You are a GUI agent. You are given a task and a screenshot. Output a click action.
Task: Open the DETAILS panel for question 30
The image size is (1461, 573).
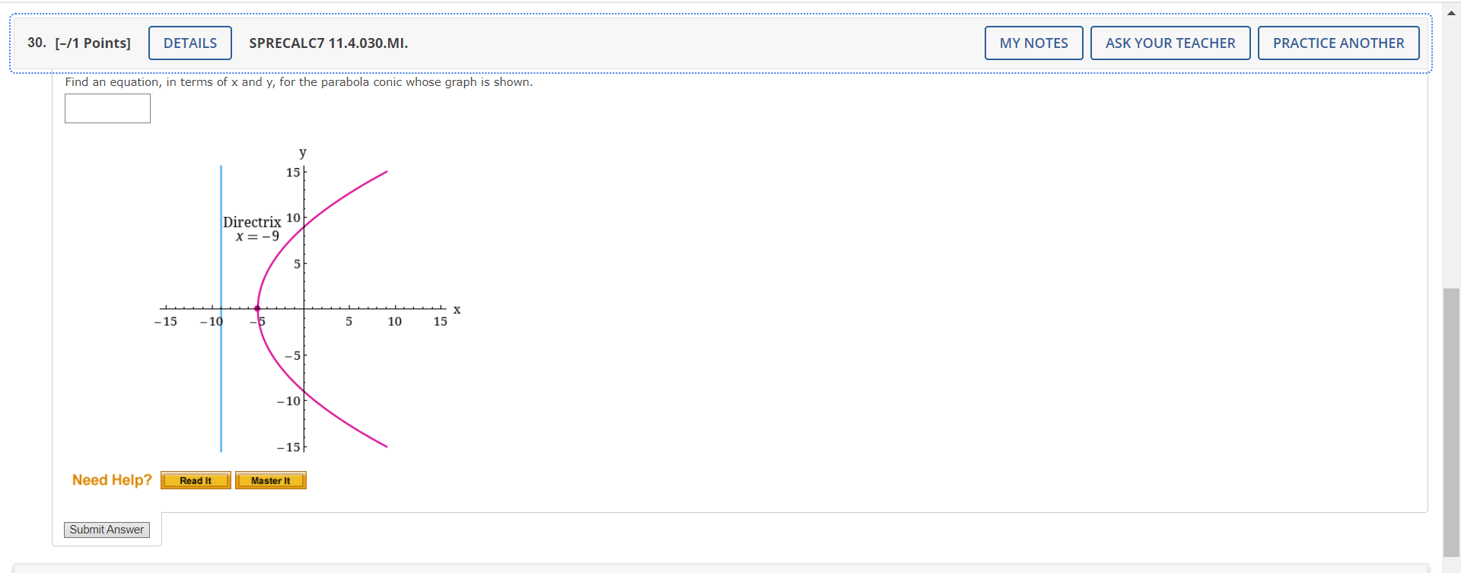[189, 43]
